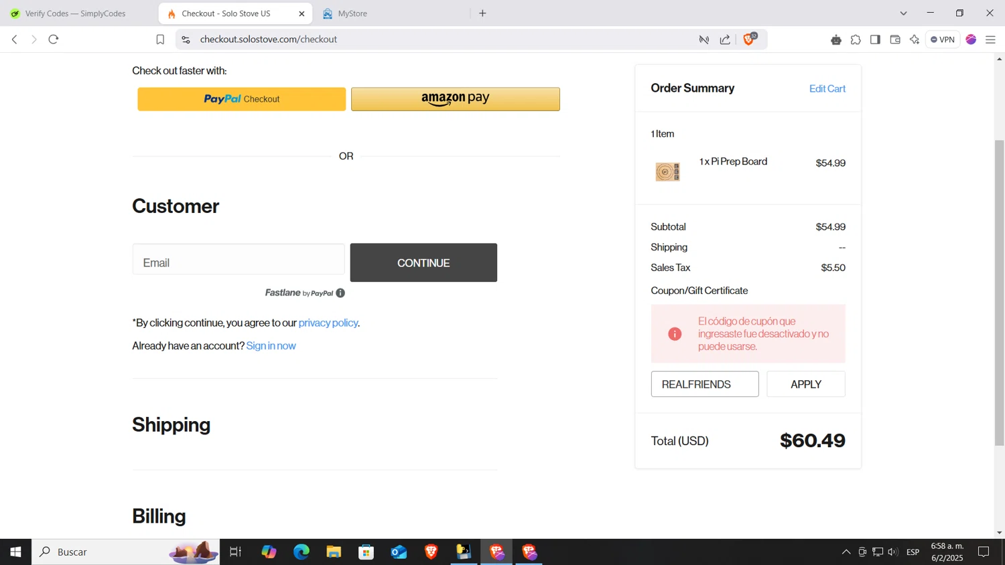
Task: Click the page vertical scrollbar
Action: 999,293
